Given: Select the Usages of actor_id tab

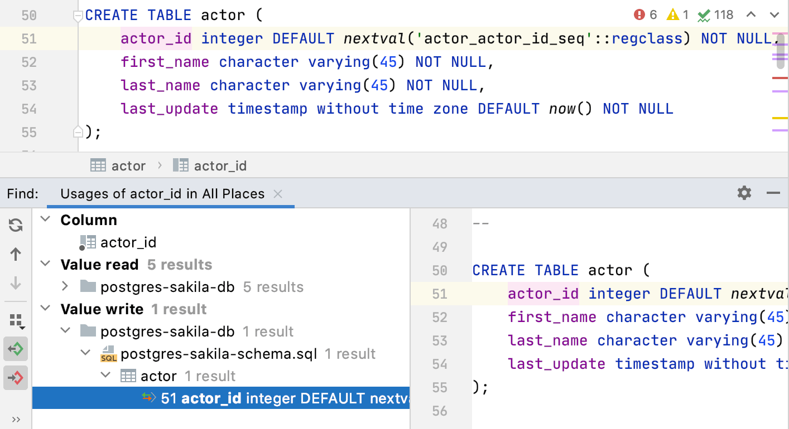Looking at the screenshot, I should [162, 194].
